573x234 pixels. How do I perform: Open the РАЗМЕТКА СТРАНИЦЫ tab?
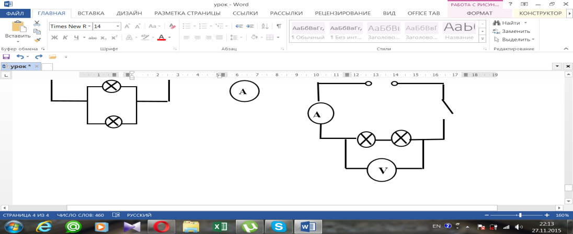point(187,13)
